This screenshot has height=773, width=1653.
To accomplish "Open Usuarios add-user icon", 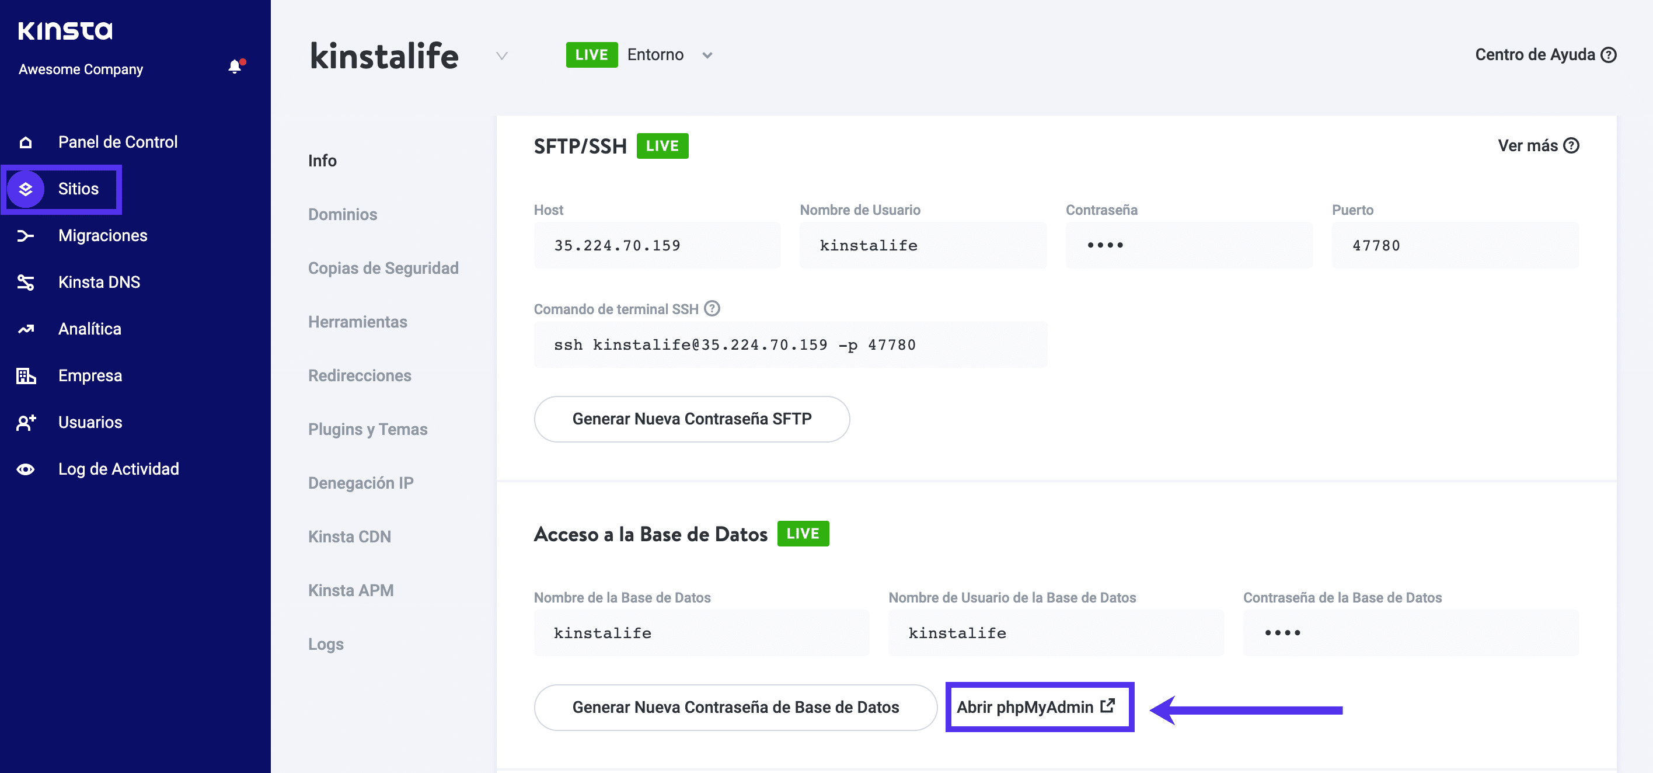I will coord(26,423).
